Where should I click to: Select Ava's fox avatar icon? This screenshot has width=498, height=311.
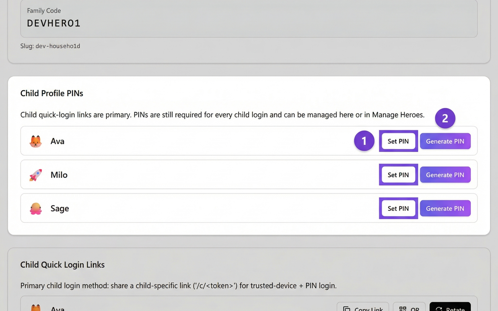point(35,141)
